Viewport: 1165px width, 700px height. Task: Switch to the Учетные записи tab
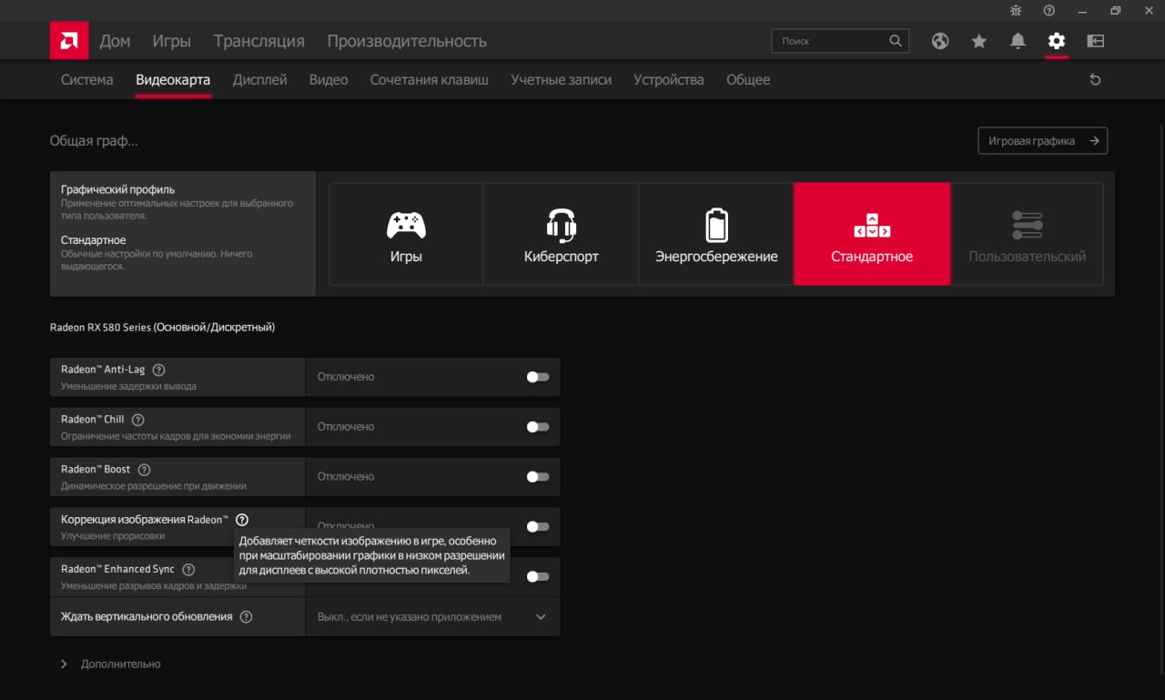pyautogui.click(x=561, y=80)
